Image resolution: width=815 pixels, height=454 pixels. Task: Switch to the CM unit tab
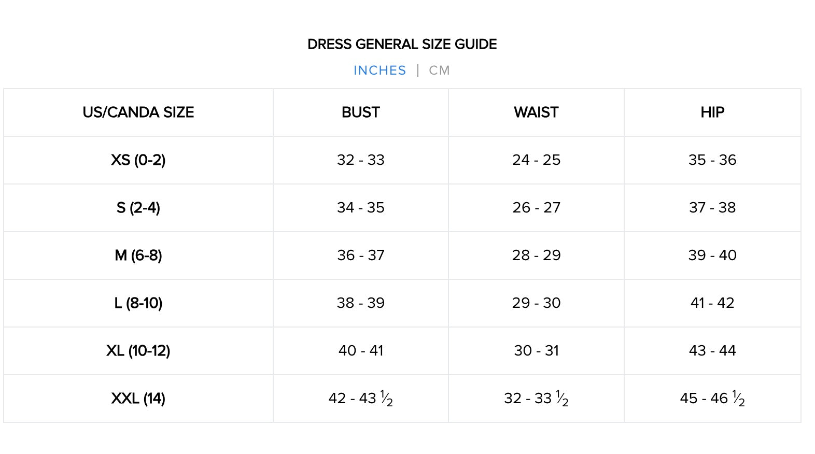(x=439, y=70)
